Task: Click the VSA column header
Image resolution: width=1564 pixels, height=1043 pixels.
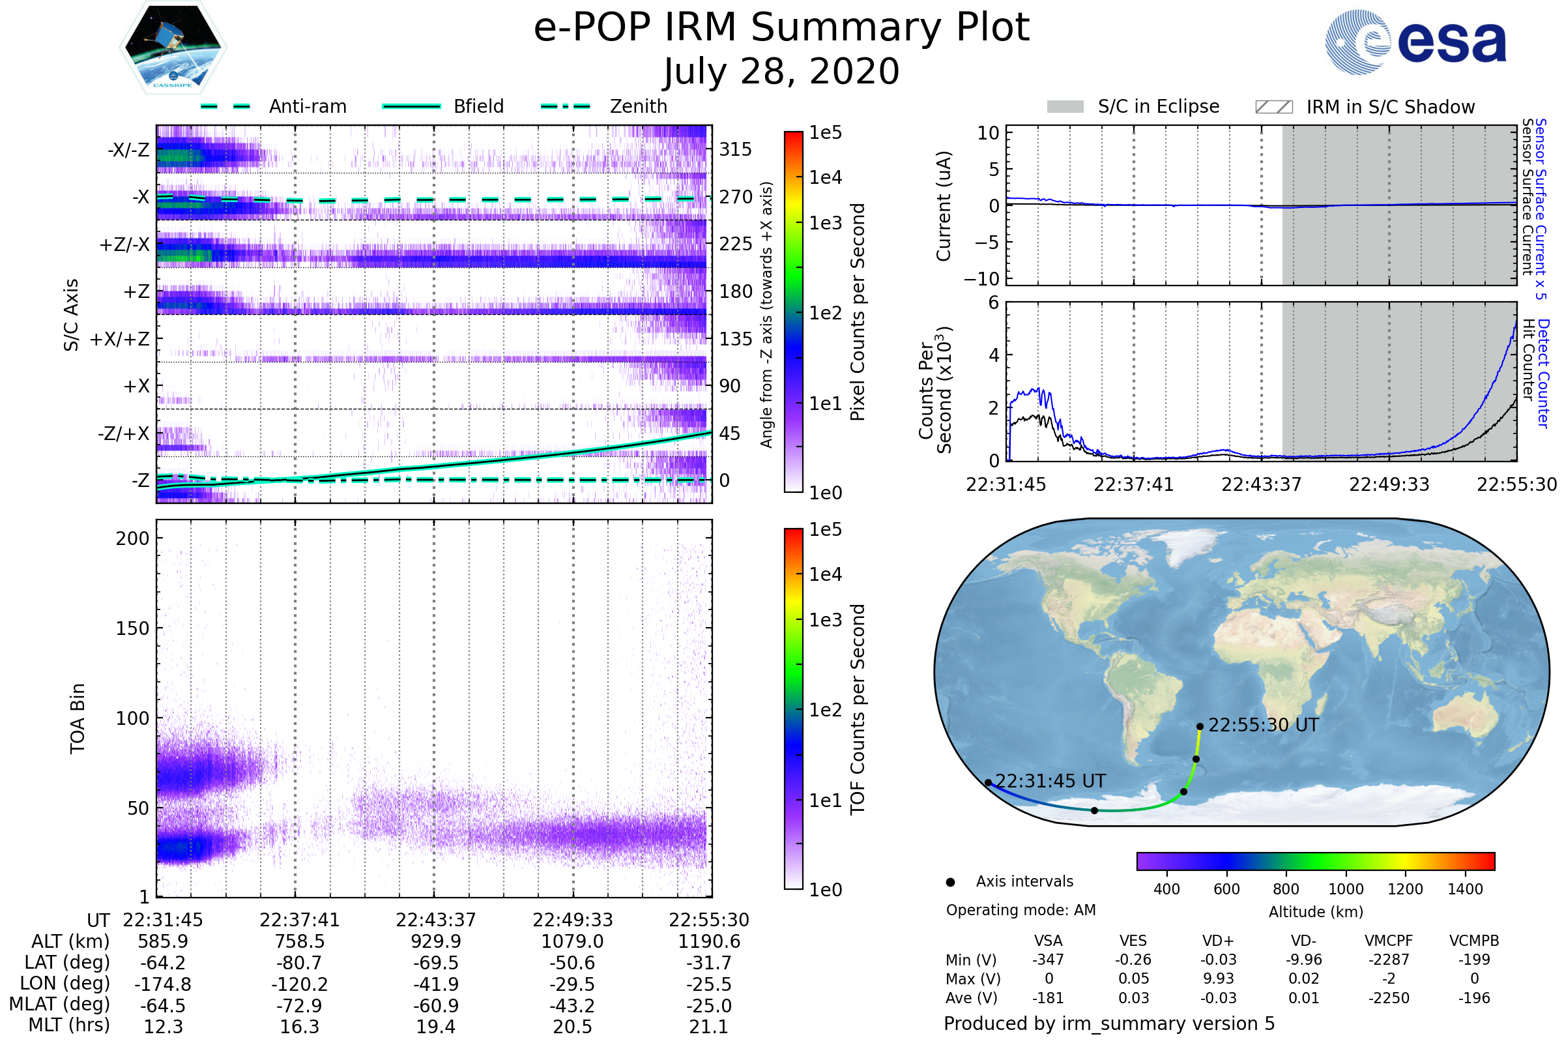Action: click(x=1048, y=941)
